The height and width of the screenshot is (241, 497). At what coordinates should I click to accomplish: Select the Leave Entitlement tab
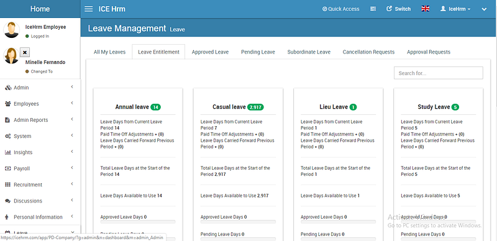tap(158, 52)
